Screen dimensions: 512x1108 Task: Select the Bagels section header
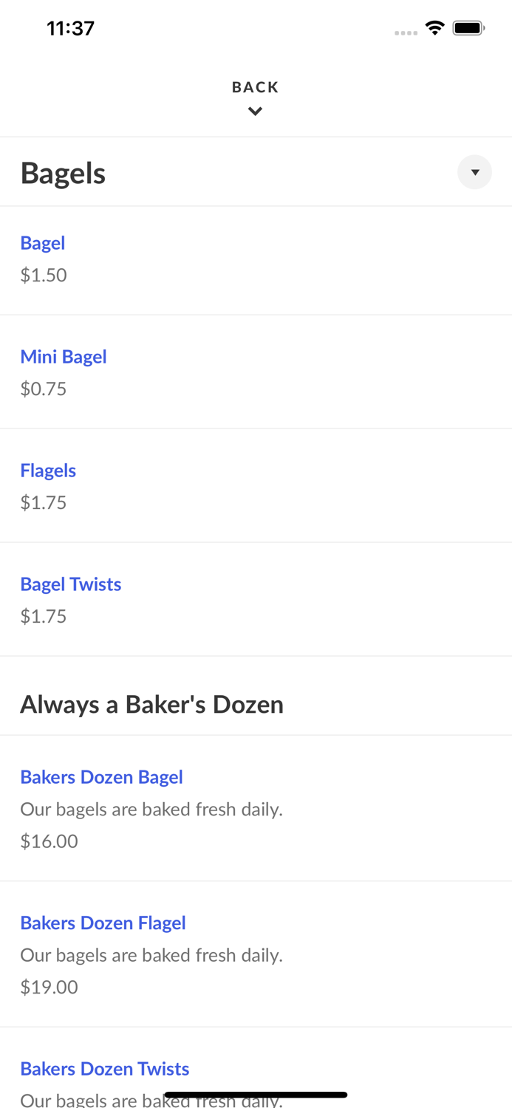63,172
